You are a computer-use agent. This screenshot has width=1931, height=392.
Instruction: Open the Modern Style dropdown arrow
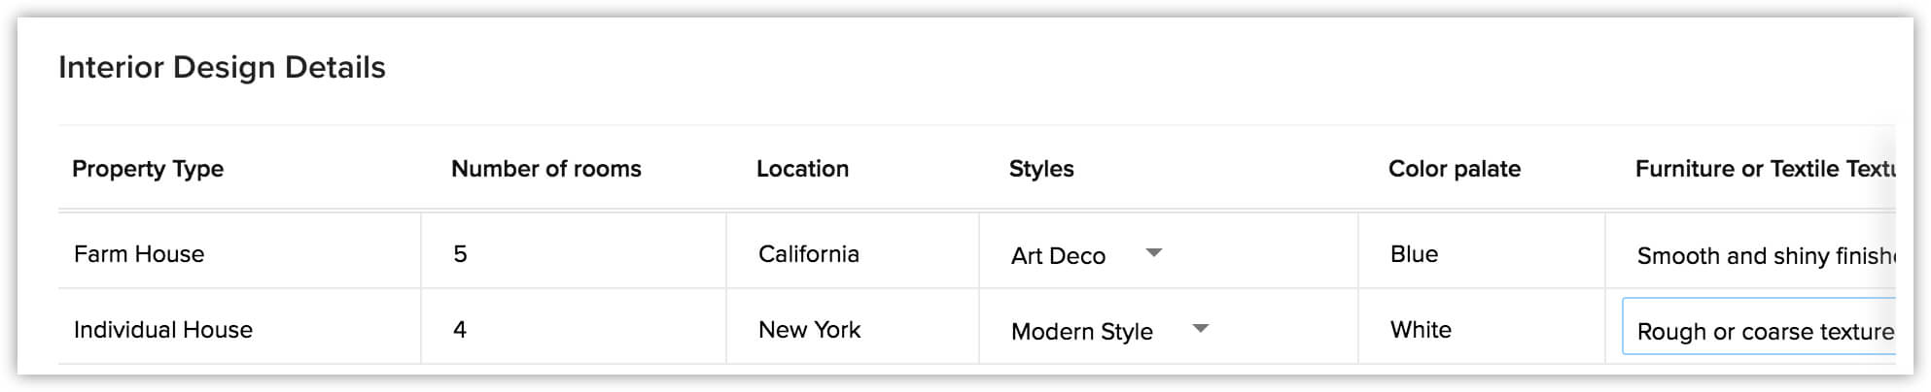pos(1201,329)
